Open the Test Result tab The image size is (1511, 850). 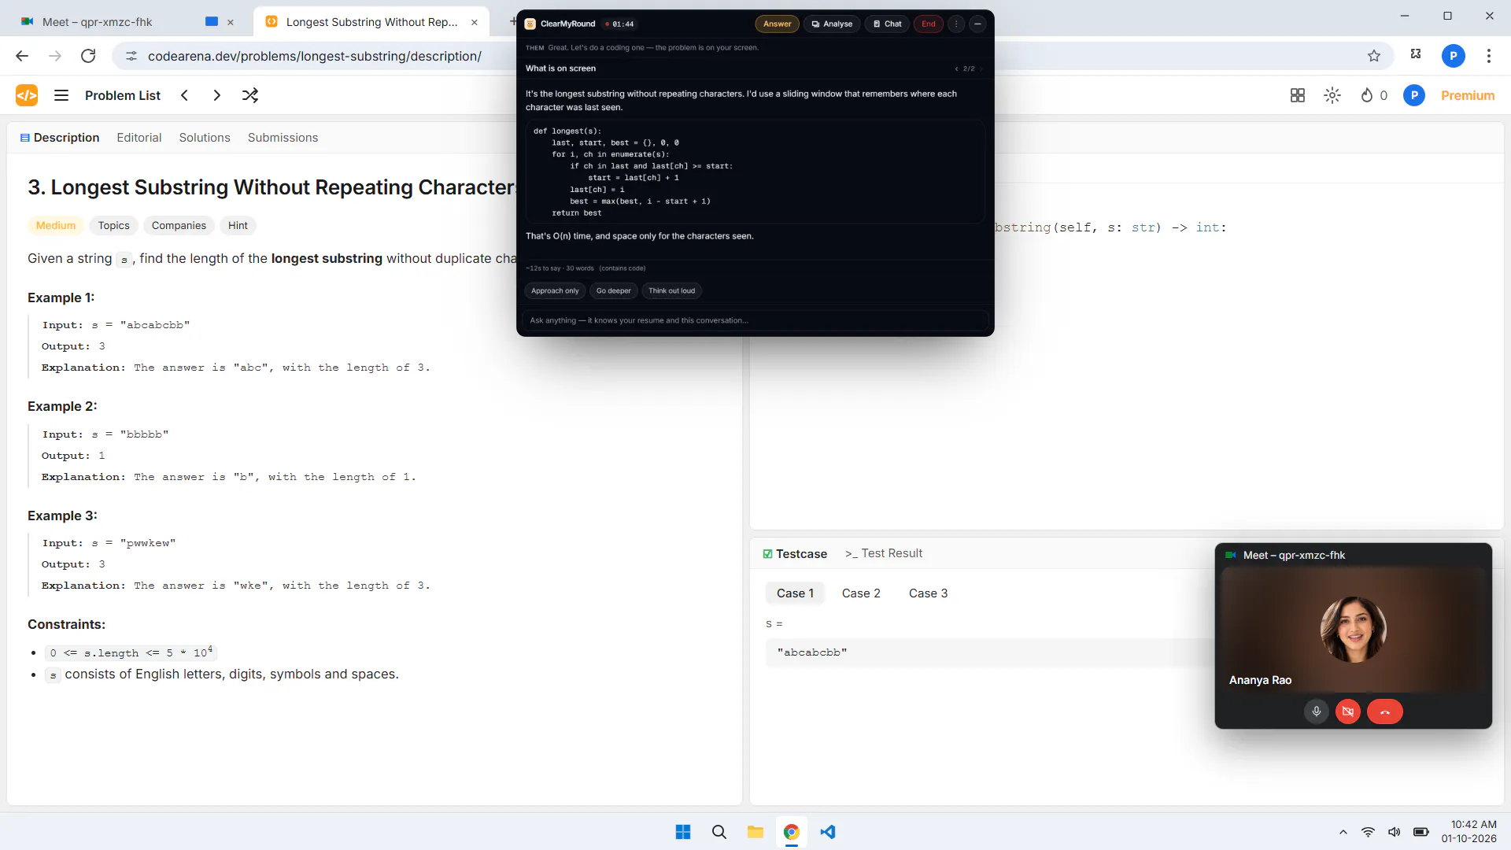pyautogui.click(x=884, y=553)
